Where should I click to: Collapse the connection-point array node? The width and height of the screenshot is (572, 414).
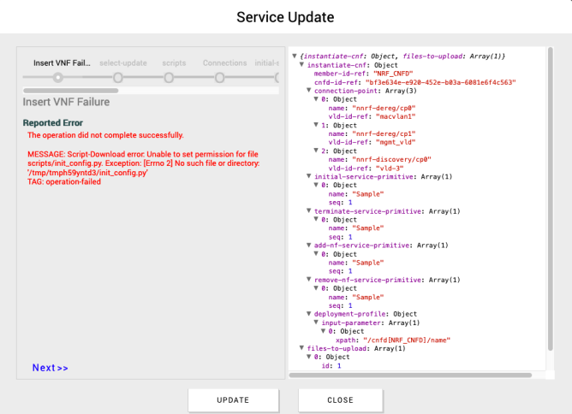pos(308,91)
